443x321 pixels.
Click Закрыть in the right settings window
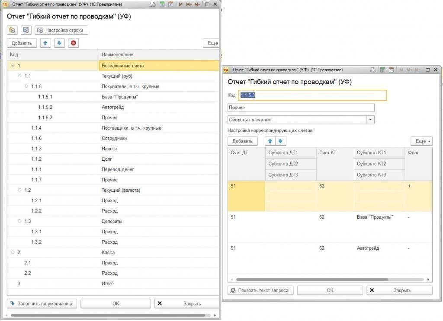click(399, 290)
